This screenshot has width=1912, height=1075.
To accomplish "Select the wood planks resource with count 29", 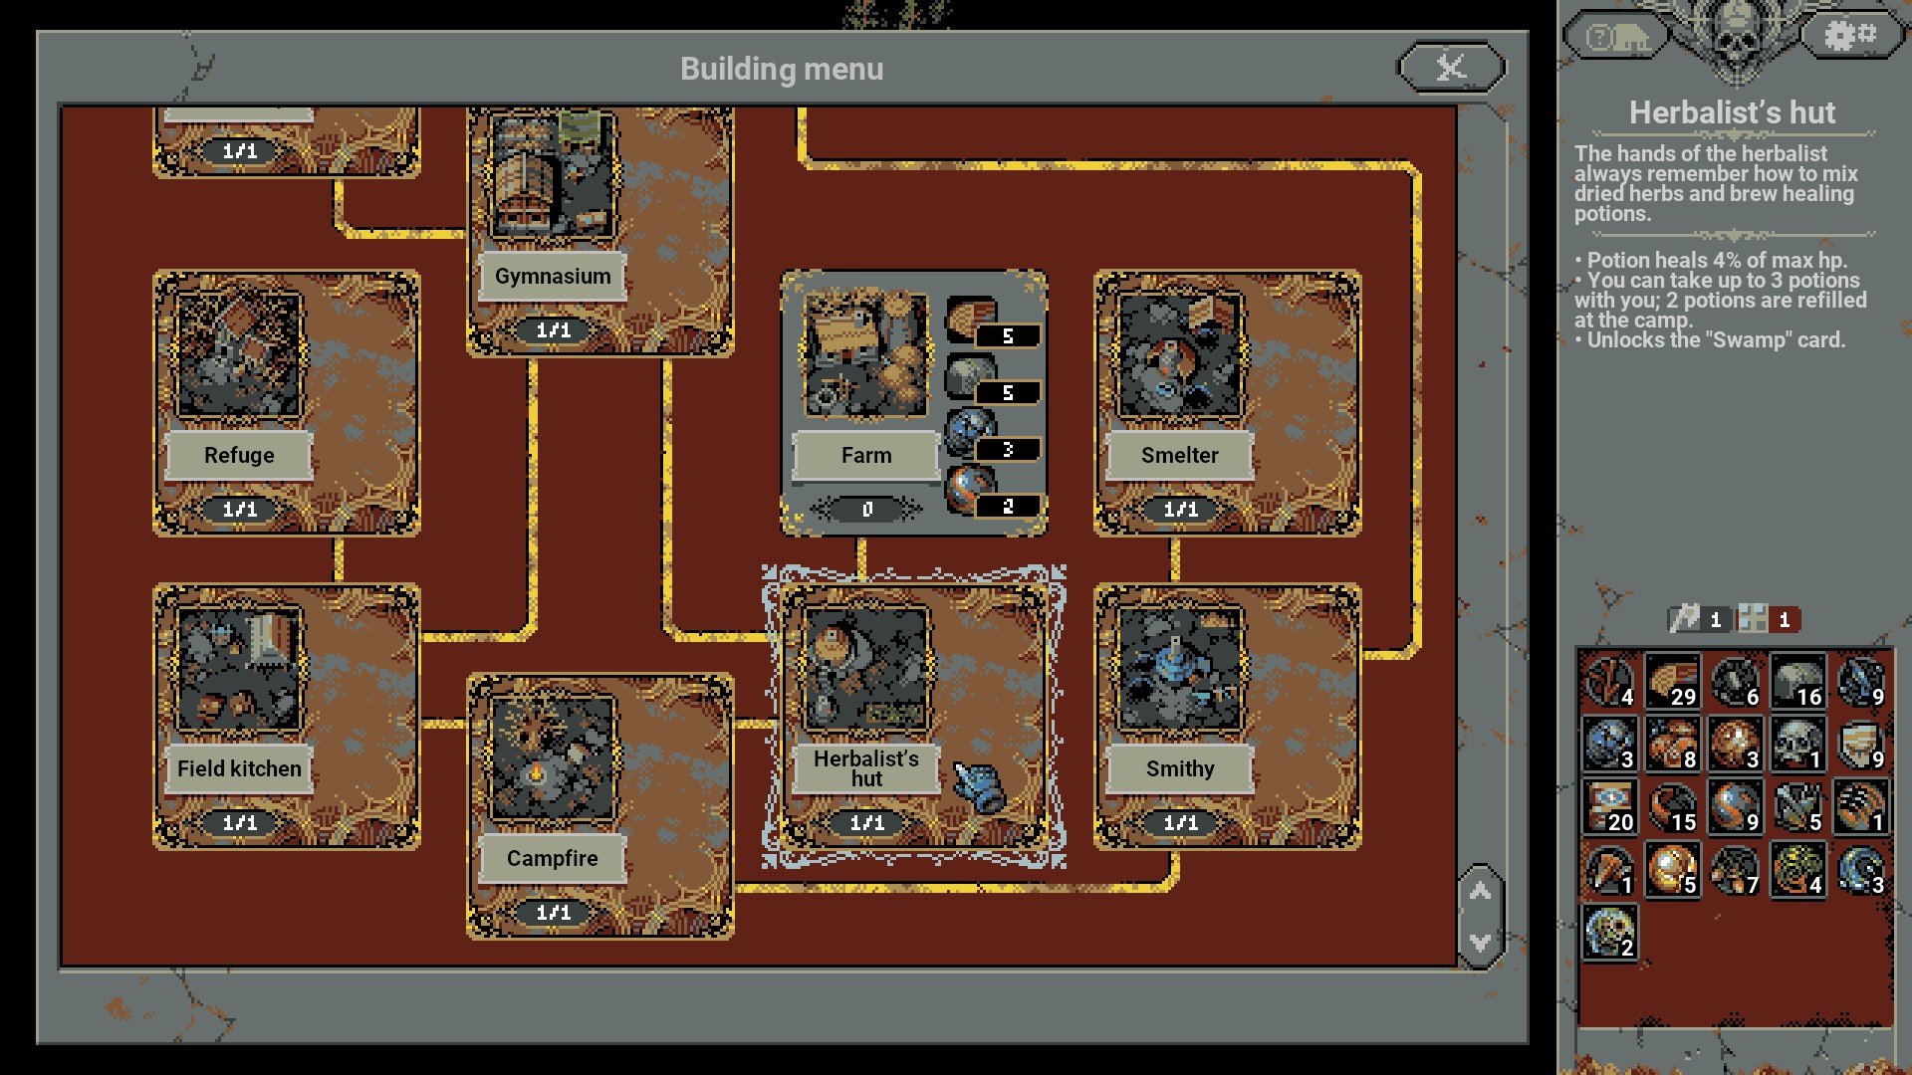I will 1672,681.
